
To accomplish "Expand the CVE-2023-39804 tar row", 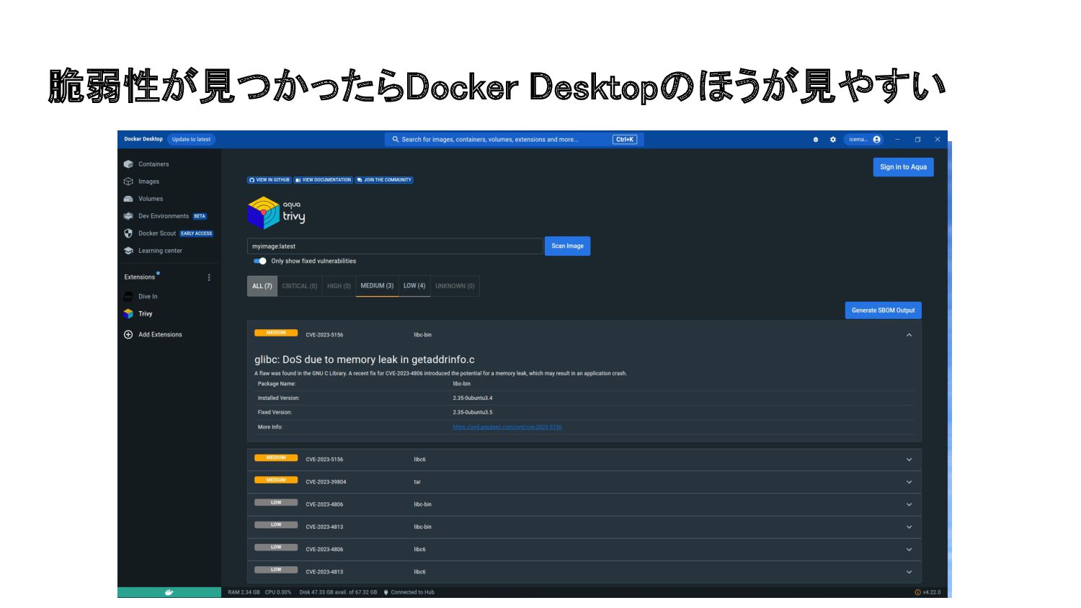I will pyautogui.click(x=909, y=482).
